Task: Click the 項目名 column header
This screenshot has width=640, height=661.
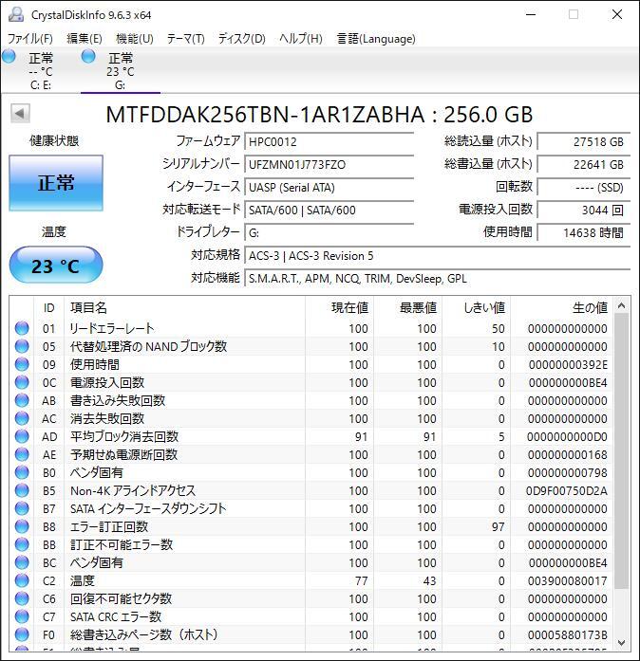Action: [x=184, y=307]
